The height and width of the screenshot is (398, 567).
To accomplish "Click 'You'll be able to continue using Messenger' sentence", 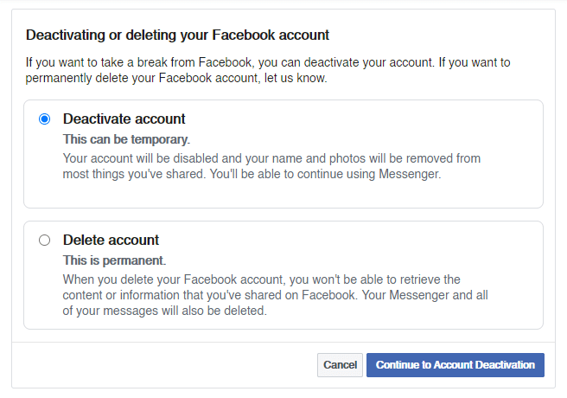I will coord(326,175).
